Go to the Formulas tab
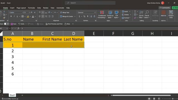The width and height of the screenshot is (178, 100). 31,8
